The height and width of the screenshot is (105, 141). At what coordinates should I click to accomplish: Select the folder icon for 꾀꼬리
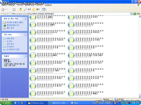tap(33, 63)
